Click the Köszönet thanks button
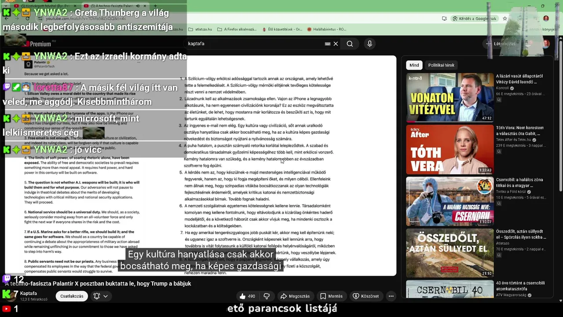This screenshot has width=563, height=317. (366, 296)
